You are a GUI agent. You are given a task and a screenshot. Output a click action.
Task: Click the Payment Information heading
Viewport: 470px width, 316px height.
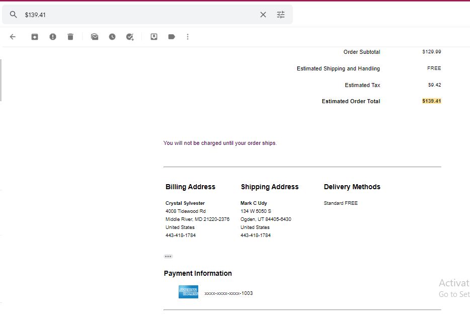(198, 273)
